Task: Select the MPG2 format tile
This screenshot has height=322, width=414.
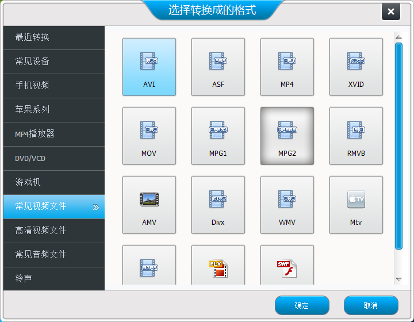Action: 287,136
